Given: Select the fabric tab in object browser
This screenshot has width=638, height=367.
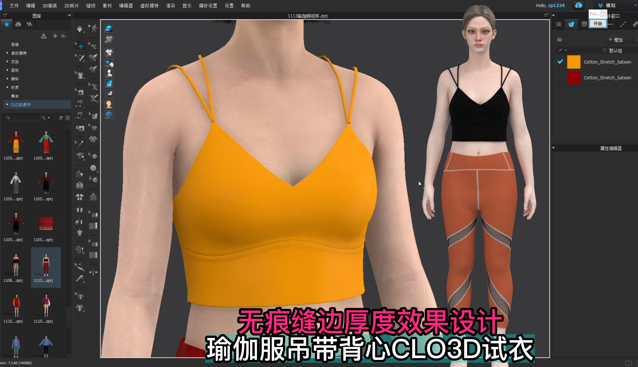Looking at the screenshot, I should [571, 24].
